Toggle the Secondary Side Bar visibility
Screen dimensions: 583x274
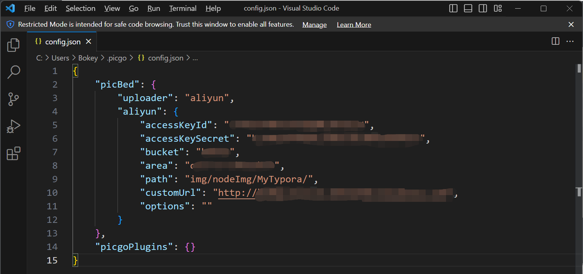coord(483,9)
